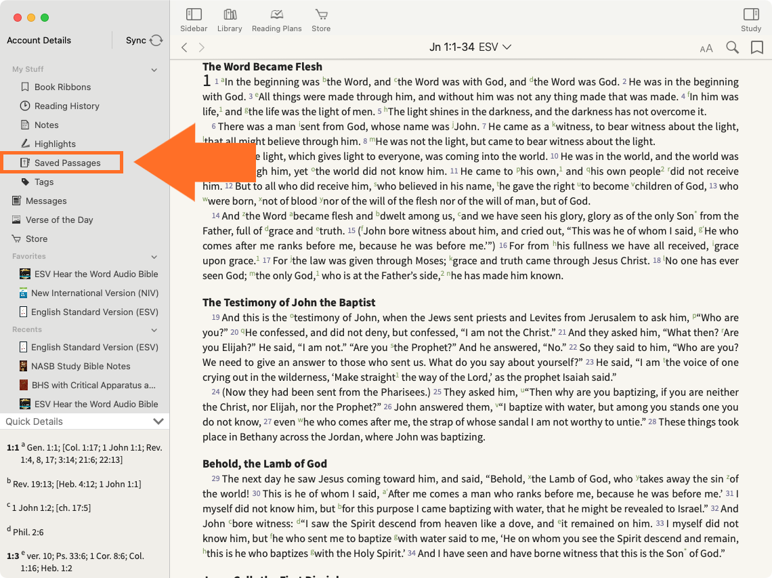
Task: Click verse number 19 in the passage
Action: (x=215, y=317)
